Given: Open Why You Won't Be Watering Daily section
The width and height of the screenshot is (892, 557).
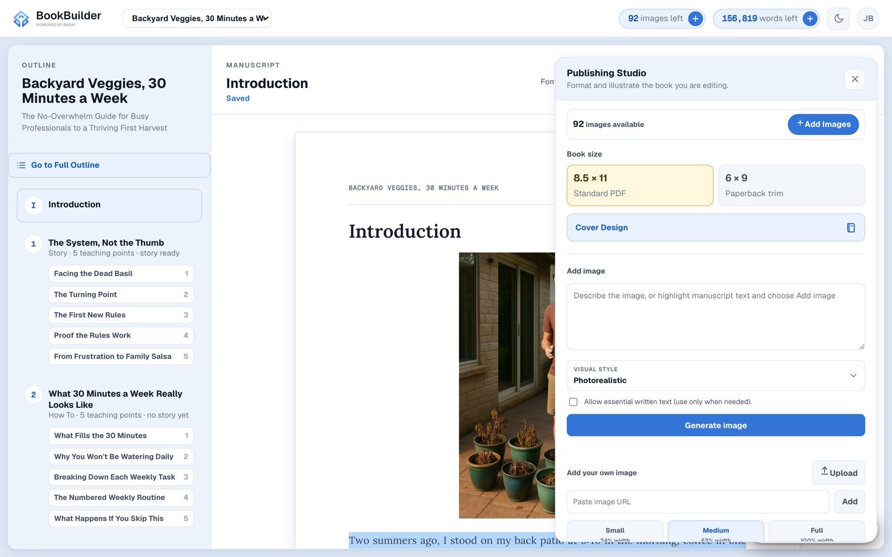Looking at the screenshot, I should 121,457.
